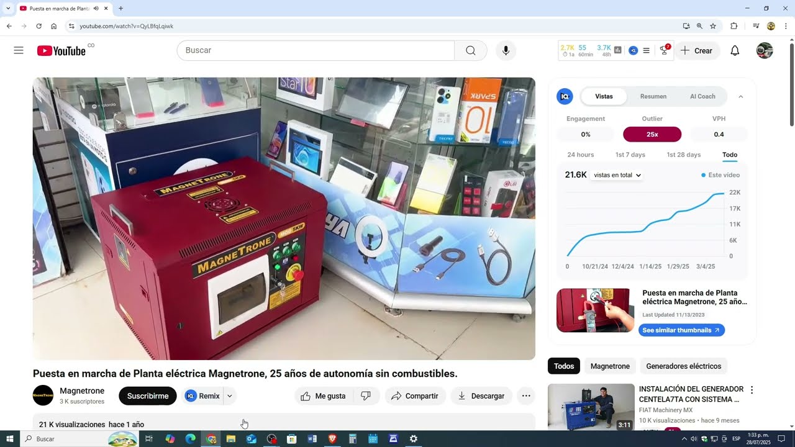Open the vidIQ list menu icon
The width and height of the screenshot is (795, 447).
point(646,51)
